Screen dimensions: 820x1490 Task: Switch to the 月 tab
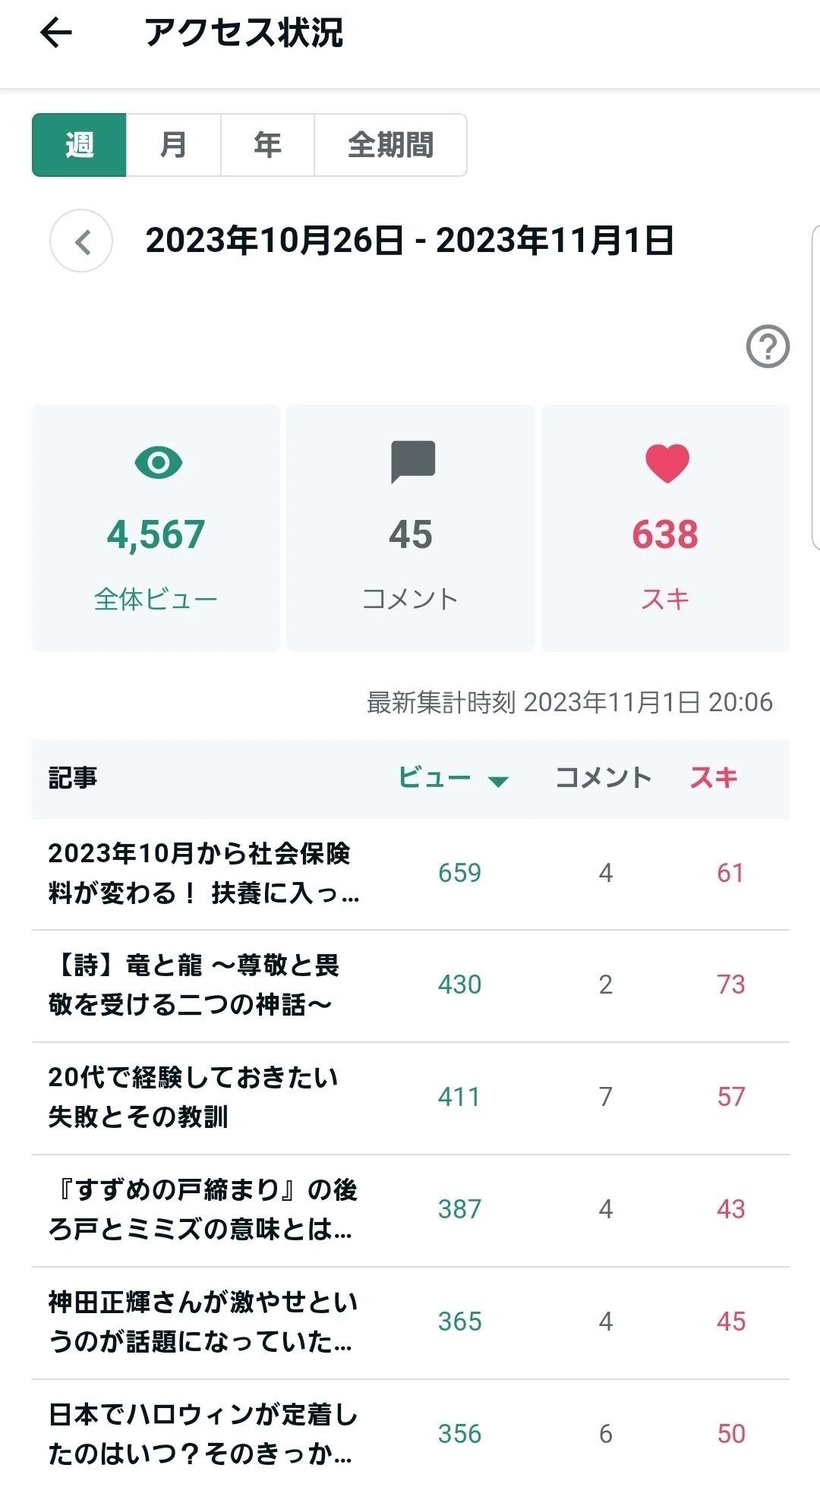tap(173, 145)
